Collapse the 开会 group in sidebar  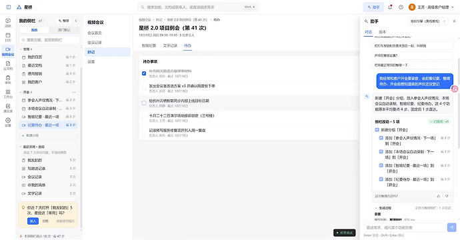21,92
